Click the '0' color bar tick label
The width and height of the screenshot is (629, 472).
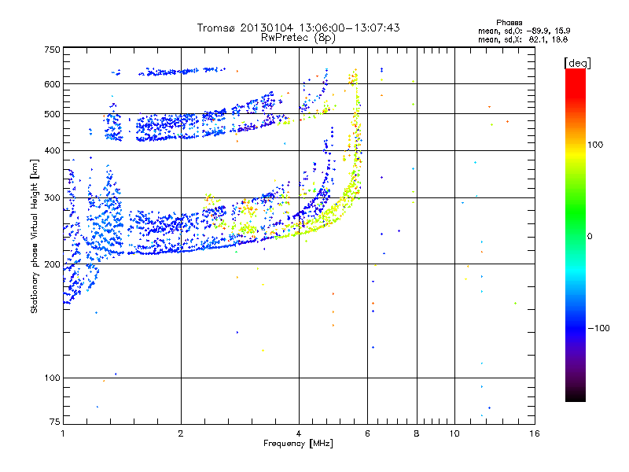(589, 237)
